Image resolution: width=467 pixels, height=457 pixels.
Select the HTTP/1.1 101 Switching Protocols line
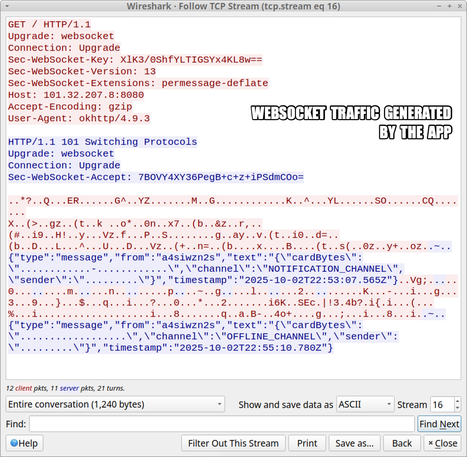[102, 142]
